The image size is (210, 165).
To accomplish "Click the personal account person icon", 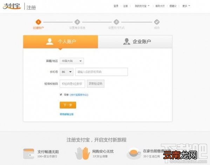I will pyautogui.click(x=50, y=41).
